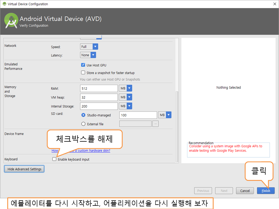Enable Store a snapshot for faster startup
Image resolution: width=279 pixels, height=209 pixels.
(83, 73)
